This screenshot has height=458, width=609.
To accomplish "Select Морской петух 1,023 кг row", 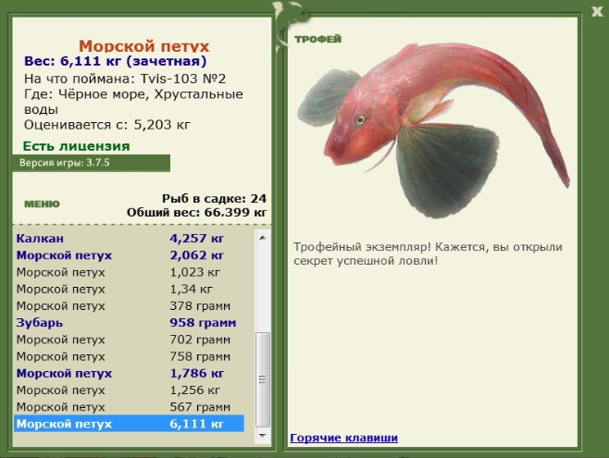I will [x=129, y=272].
